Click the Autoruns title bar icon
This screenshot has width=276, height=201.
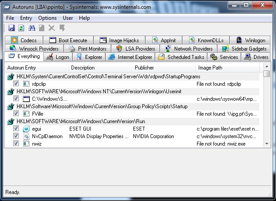tap(7, 7)
